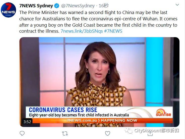The width and height of the screenshot is (185, 139).
Task: Click the Sunrise logo in video
Action: pyautogui.click(x=163, y=113)
